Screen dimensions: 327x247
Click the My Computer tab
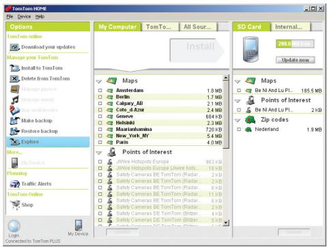coord(117,27)
